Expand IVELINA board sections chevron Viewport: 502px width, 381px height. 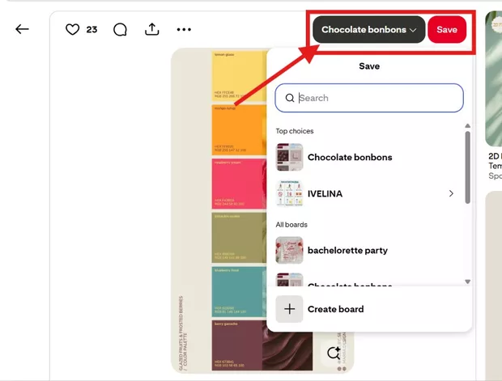451,193
